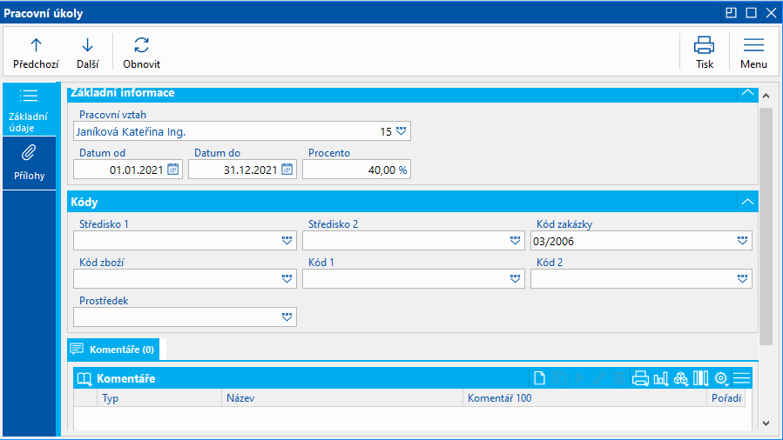783x440 pixels.
Task: Go to next record with Další
Action: [87, 53]
